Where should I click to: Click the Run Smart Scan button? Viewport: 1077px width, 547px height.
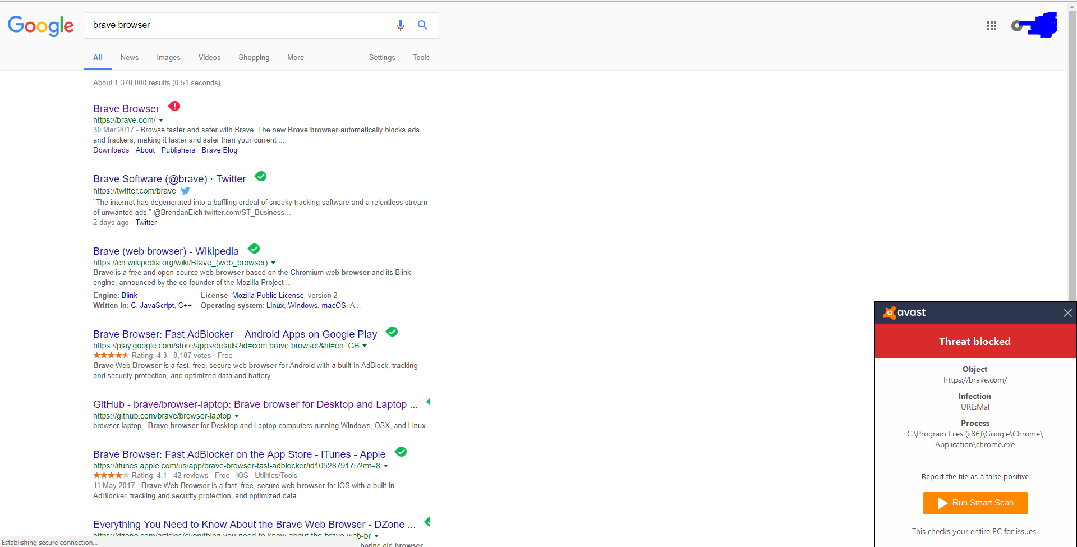(975, 503)
